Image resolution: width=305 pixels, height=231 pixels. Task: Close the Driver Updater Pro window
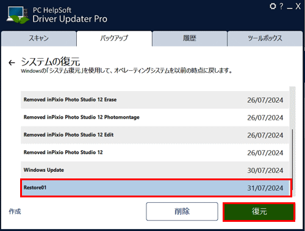point(298,6)
